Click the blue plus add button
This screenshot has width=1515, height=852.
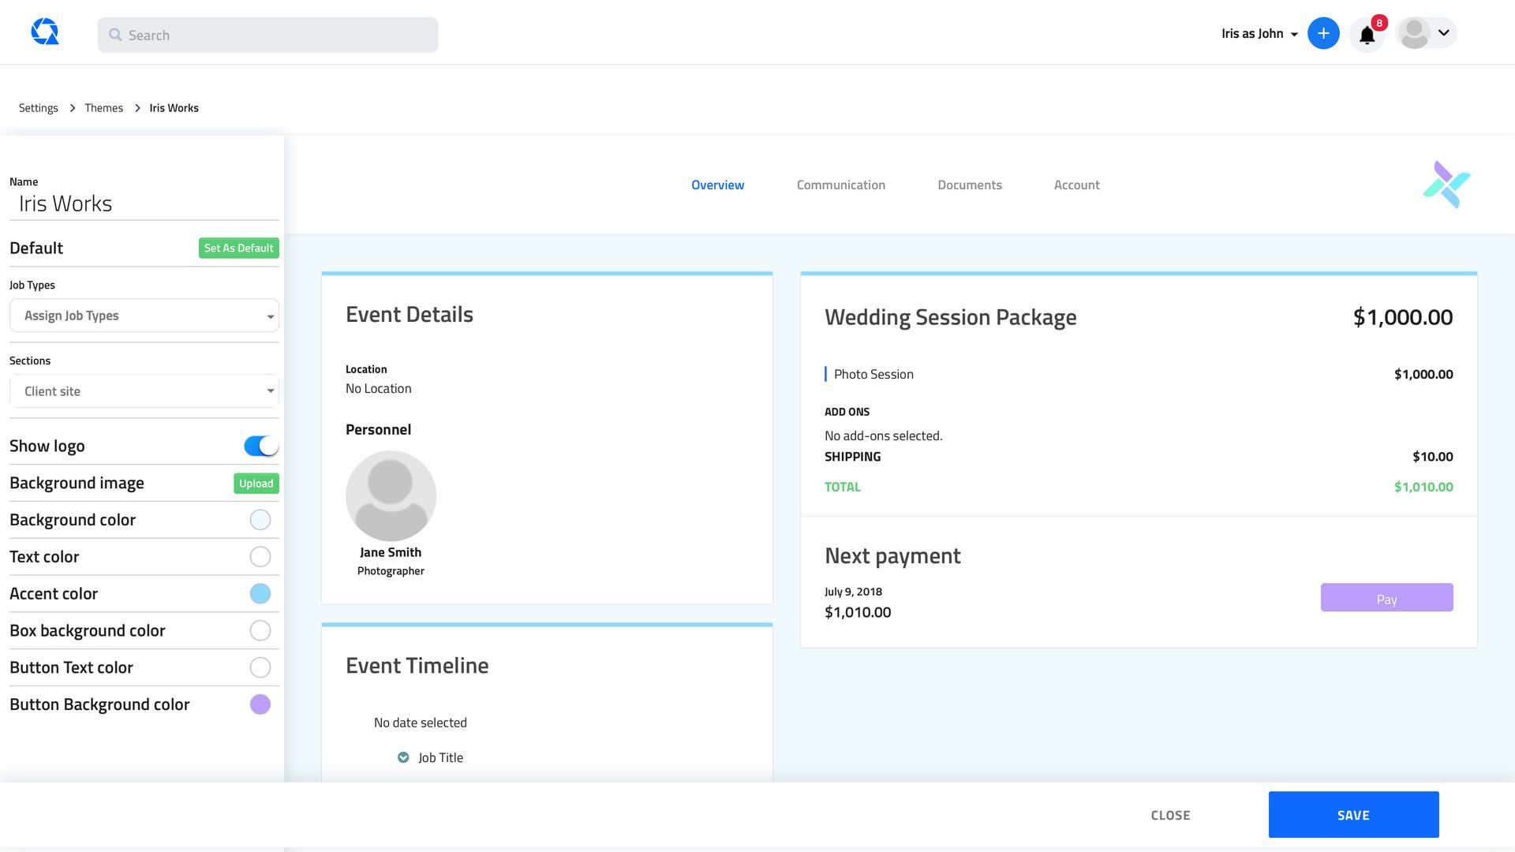pos(1323,33)
